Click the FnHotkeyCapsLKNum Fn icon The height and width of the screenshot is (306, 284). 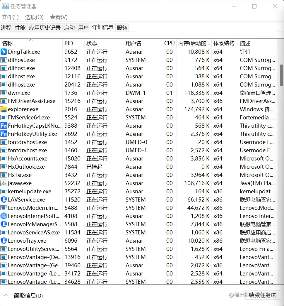coord(3,126)
